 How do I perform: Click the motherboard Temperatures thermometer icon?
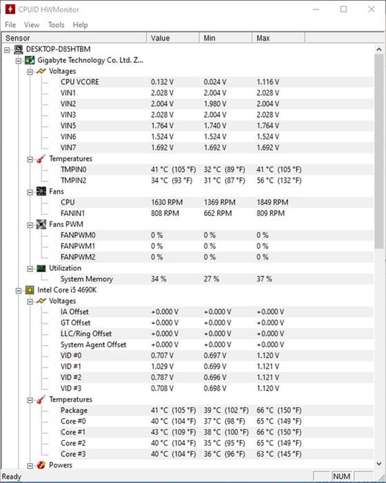(x=41, y=159)
